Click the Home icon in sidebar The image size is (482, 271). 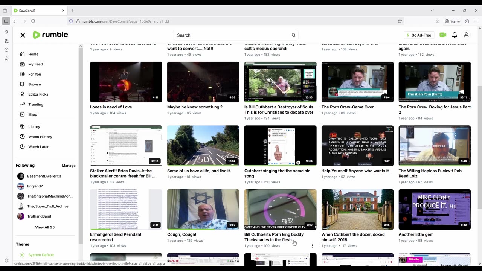pos(22,54)
